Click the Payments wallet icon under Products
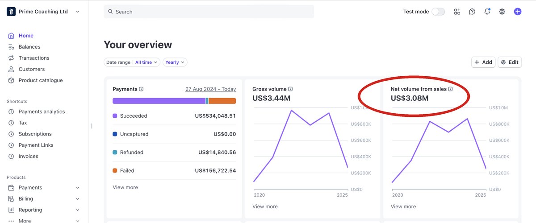The image size is (536, 223). click(11, 187)
